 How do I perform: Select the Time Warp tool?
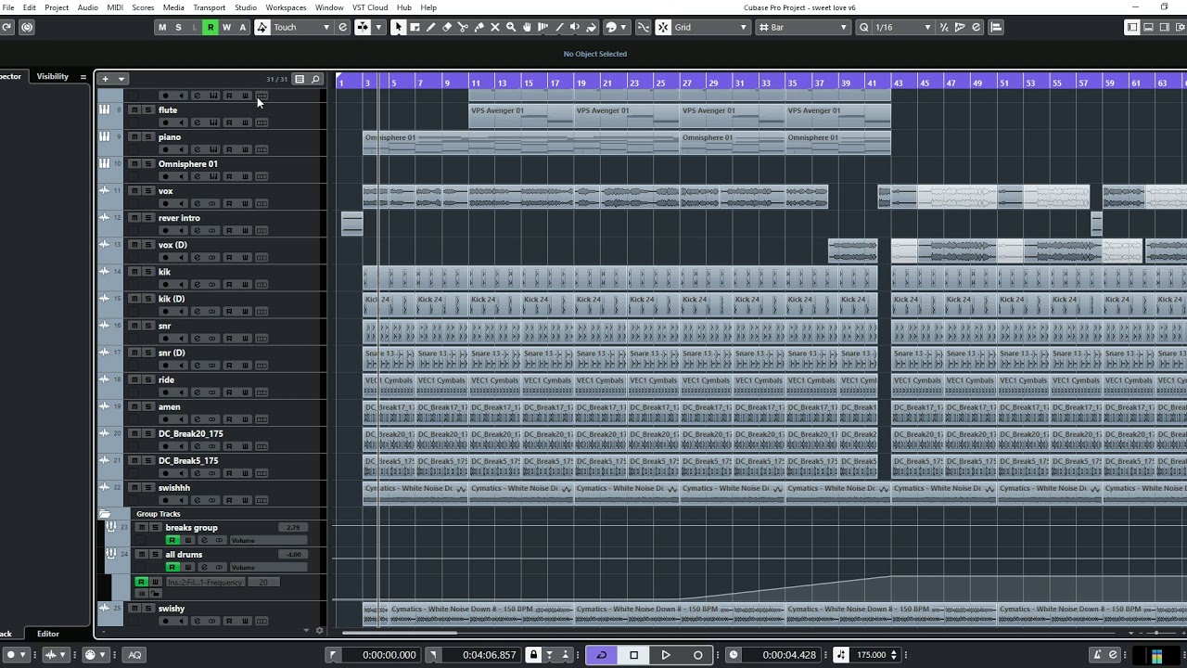pos(542,27)
